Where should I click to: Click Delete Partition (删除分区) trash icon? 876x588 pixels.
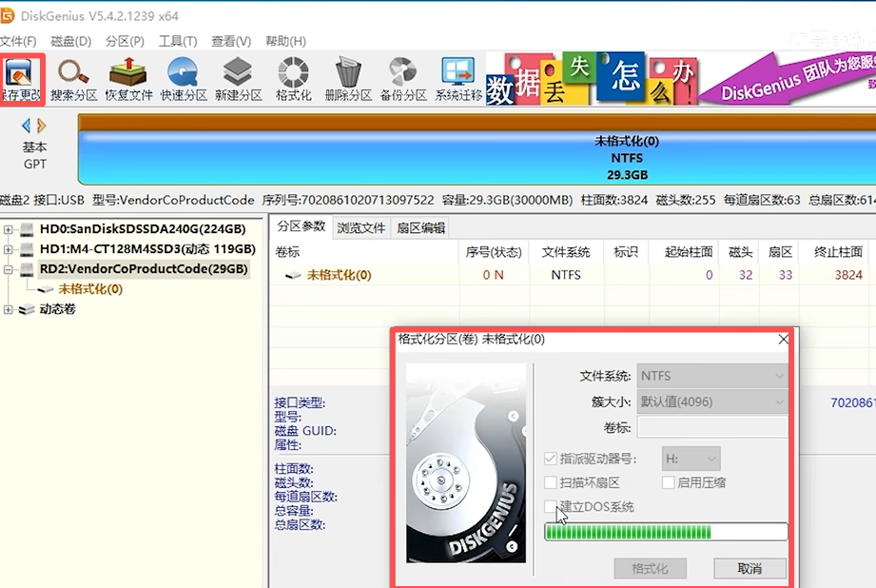[348, 79]
